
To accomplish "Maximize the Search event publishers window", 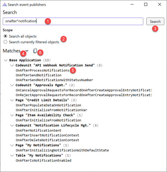I will pyautogui.click(x=146, y=5).
